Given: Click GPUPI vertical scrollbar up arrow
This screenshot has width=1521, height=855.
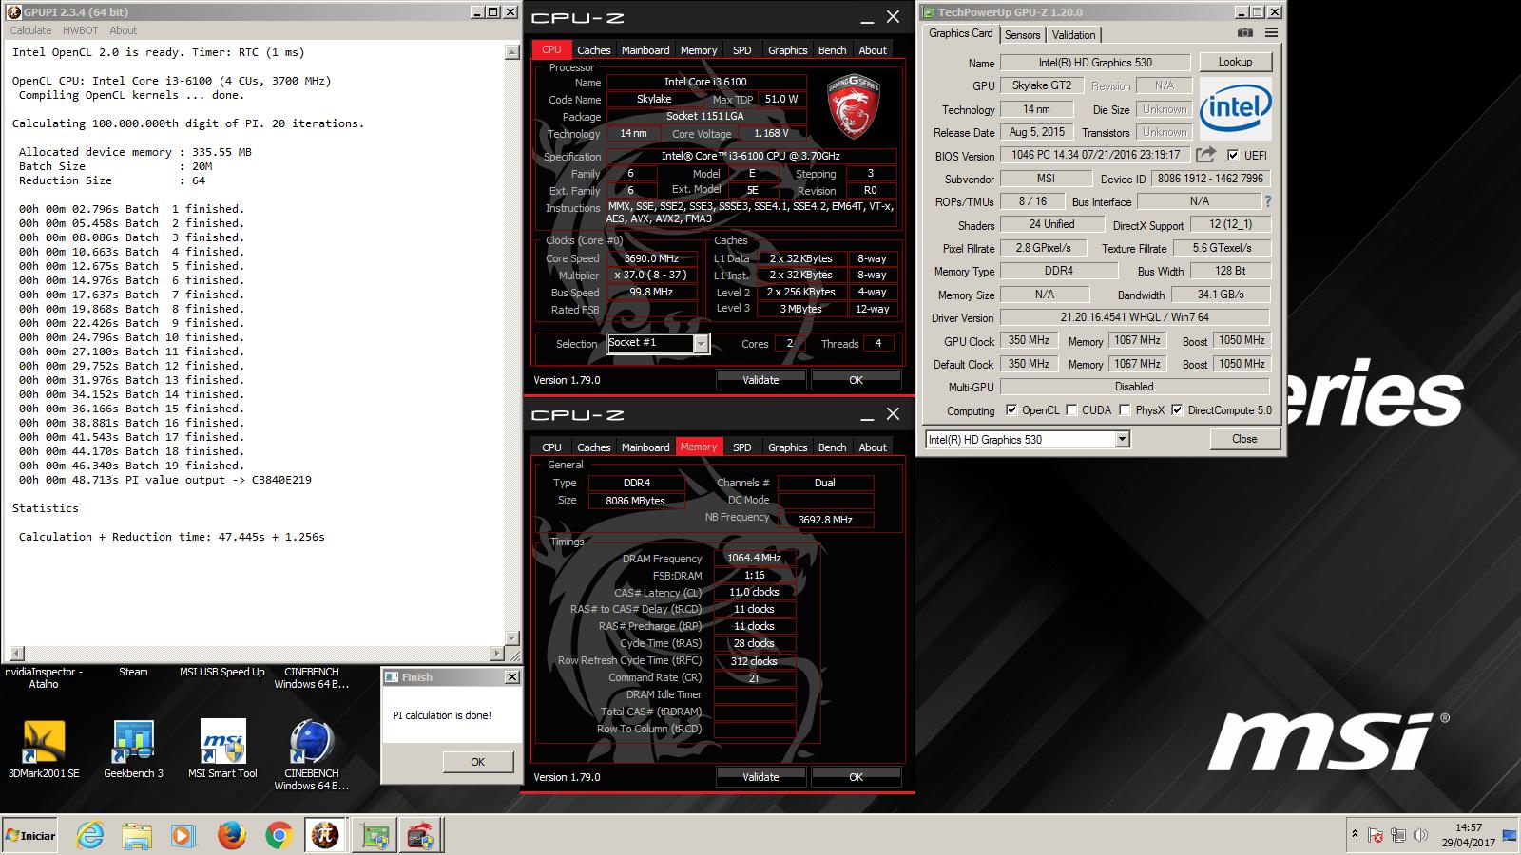Looking at the screenshot, I should (512, 52).
